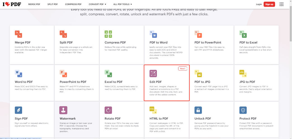Open the PDF to PowerPoint title
This screenshot has width=292, height=139.
(x=208, y=42)
